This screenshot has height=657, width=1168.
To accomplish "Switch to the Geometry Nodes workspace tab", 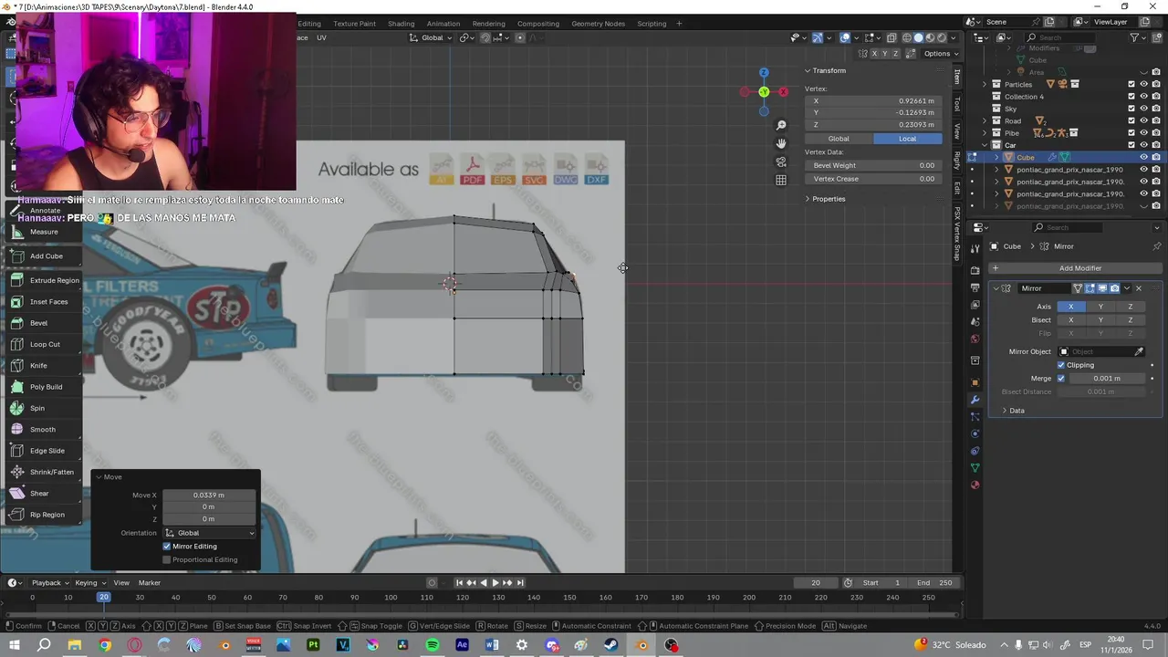I will coord(598,24).
